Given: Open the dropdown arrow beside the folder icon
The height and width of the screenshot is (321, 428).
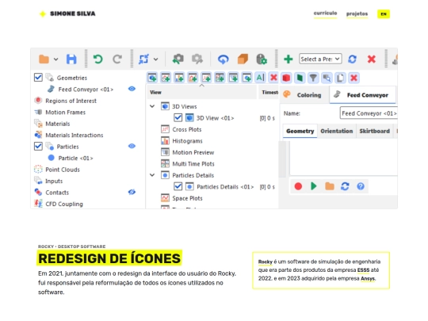Looking at the screenshot, I should click(x=56, y=59).
